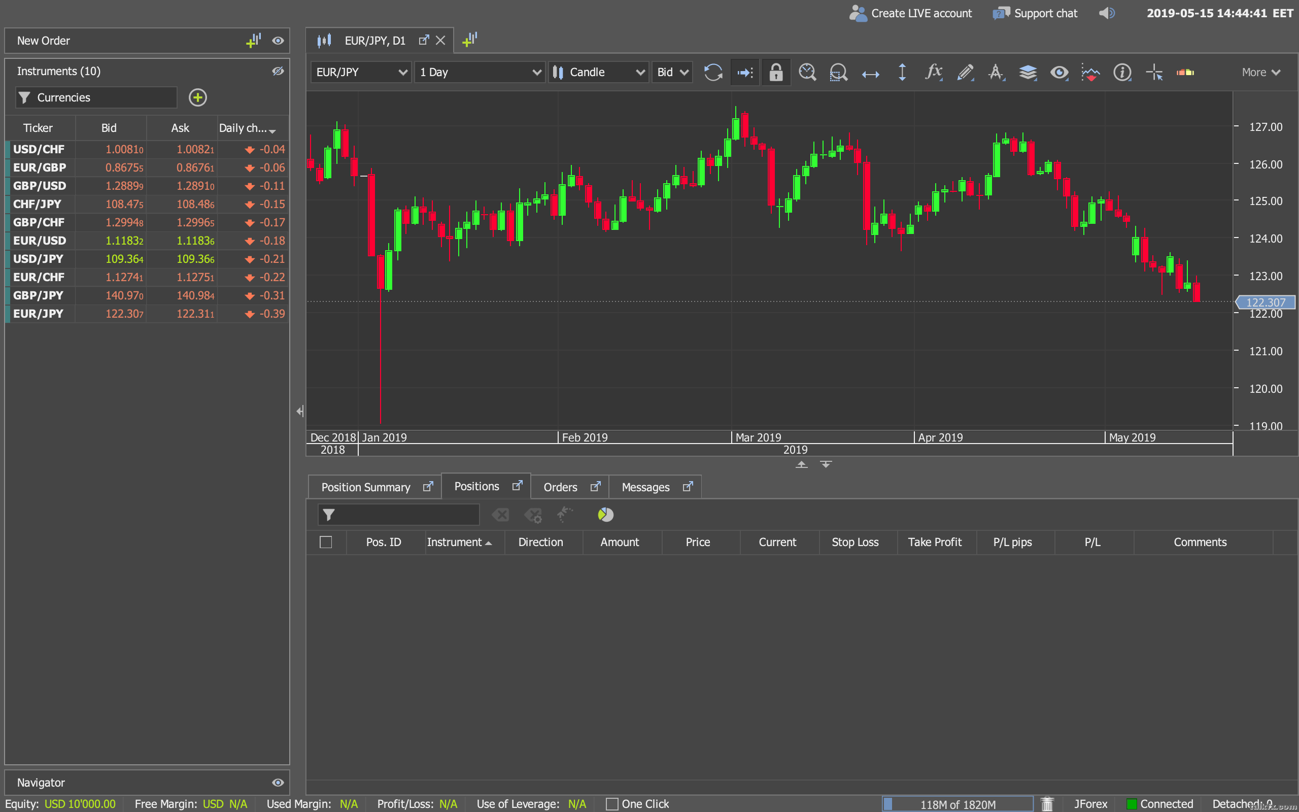Open the EUR/JPY instrument dropdown
The height and width of the screenshot is (812, 1299).
click(x=361, y=72)
